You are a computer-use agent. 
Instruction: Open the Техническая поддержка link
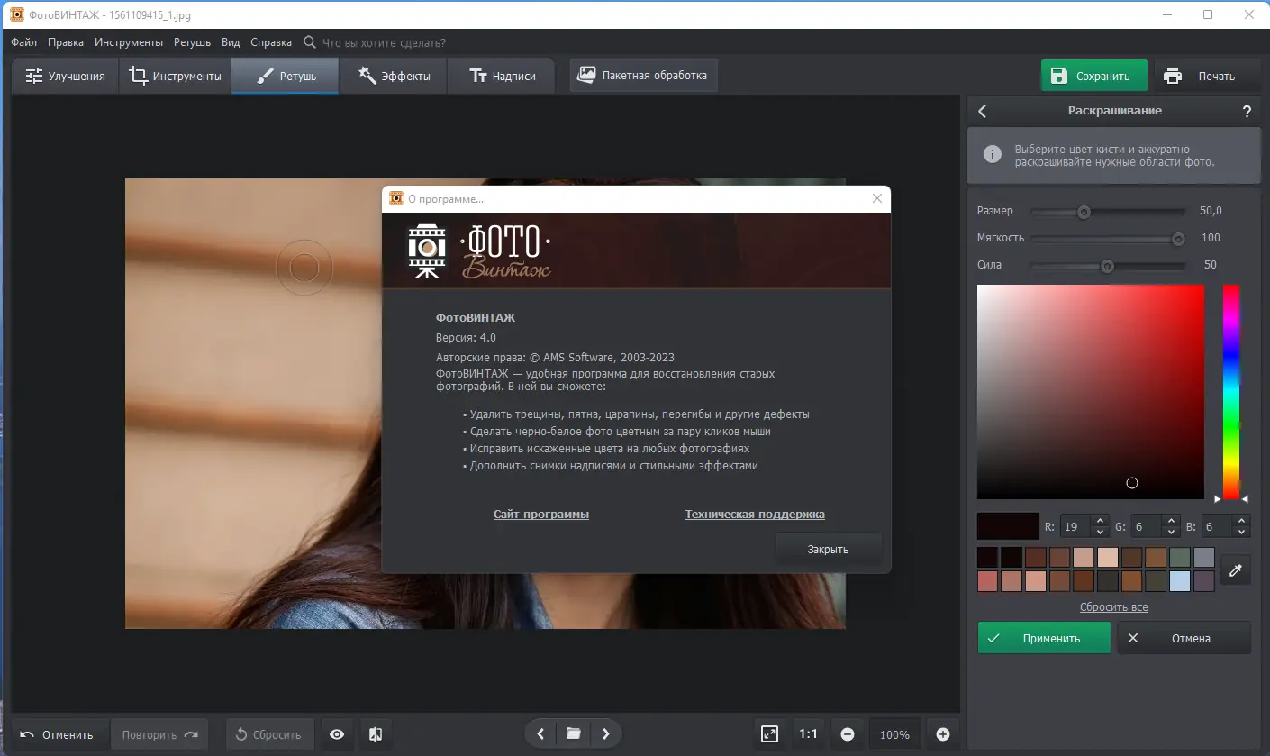click(755, 515)
